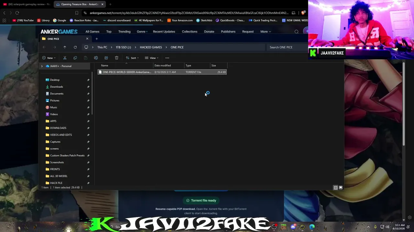Image resolution: width=414 pixels, height=232 pixels.
Task: Click the Brave shields icon
Action: [303, 13]
